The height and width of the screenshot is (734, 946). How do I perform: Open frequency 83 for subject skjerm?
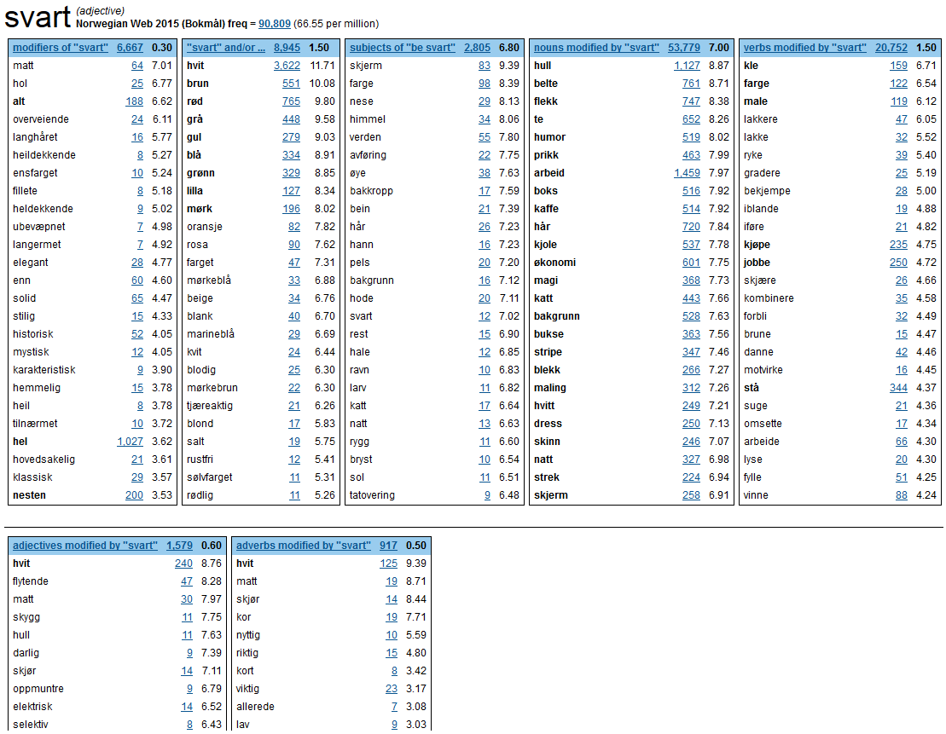pyautogui.click(x=485, y=65)
